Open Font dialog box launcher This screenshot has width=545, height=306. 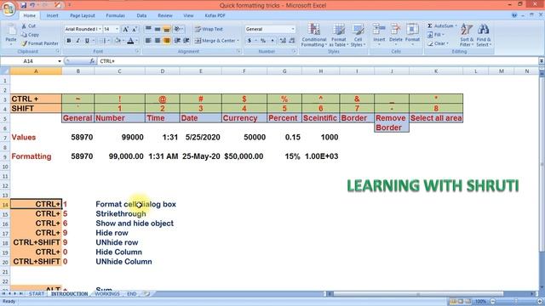(x=137, y=51)
